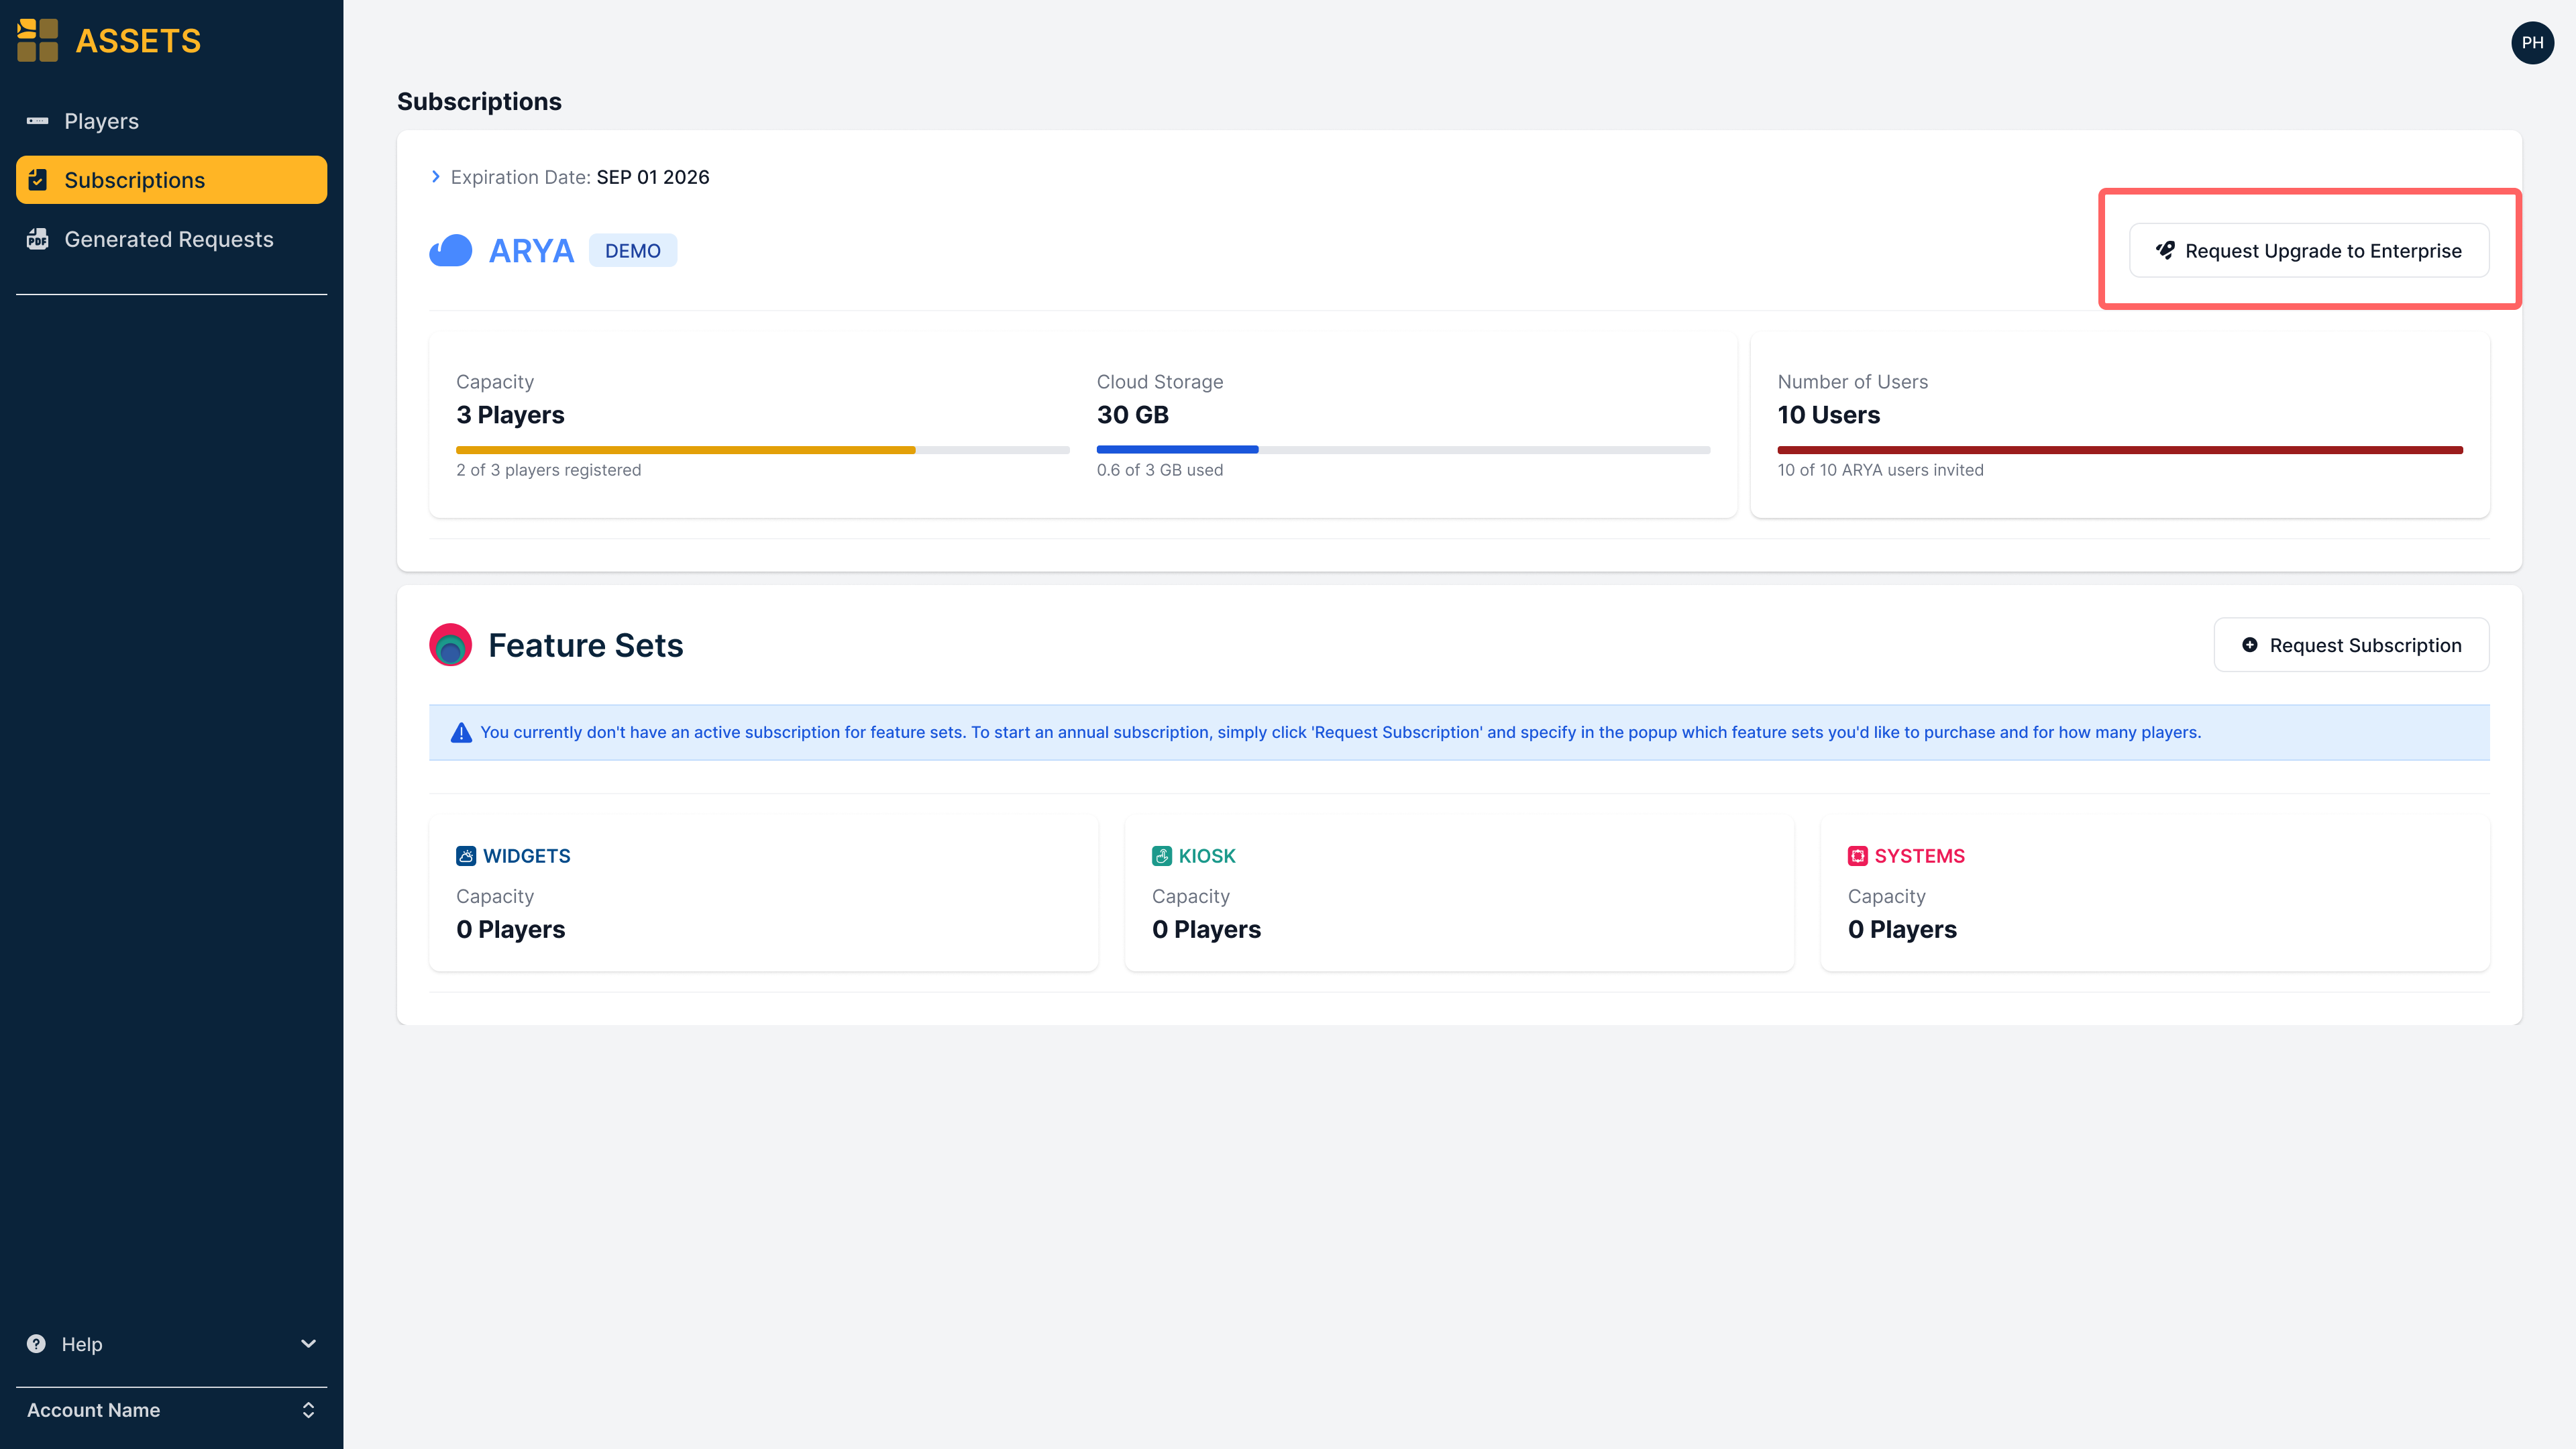Open the SYSTEMS feature card
Screen dimensions: 2576x1449
(2155, 893)
